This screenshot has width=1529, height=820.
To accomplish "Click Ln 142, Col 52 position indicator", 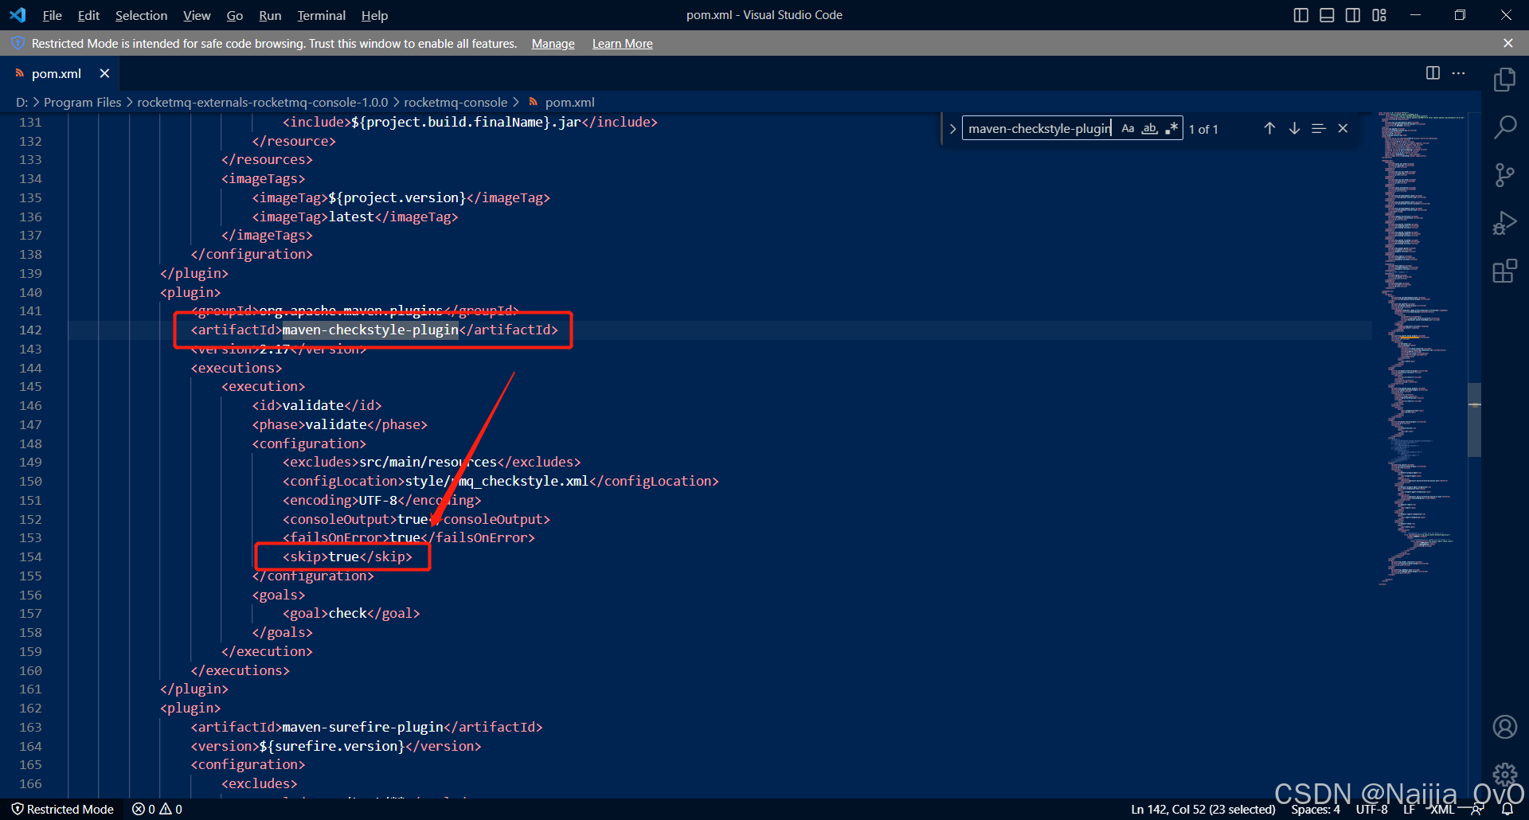I will (x=1202, y=809).
